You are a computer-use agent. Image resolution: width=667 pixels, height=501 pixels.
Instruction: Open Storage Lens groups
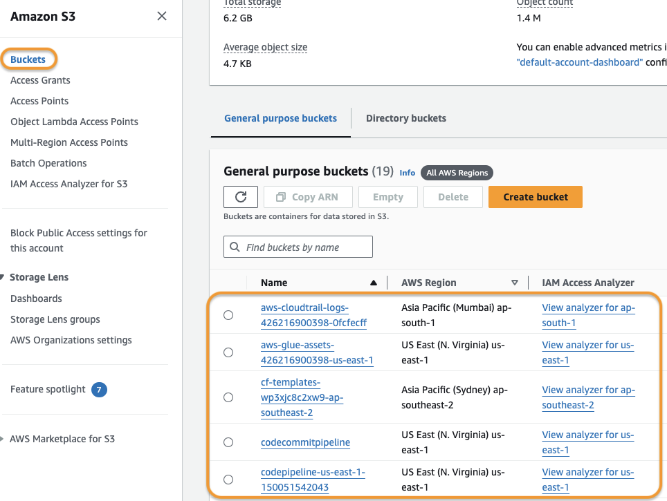(x=55, y=319)
